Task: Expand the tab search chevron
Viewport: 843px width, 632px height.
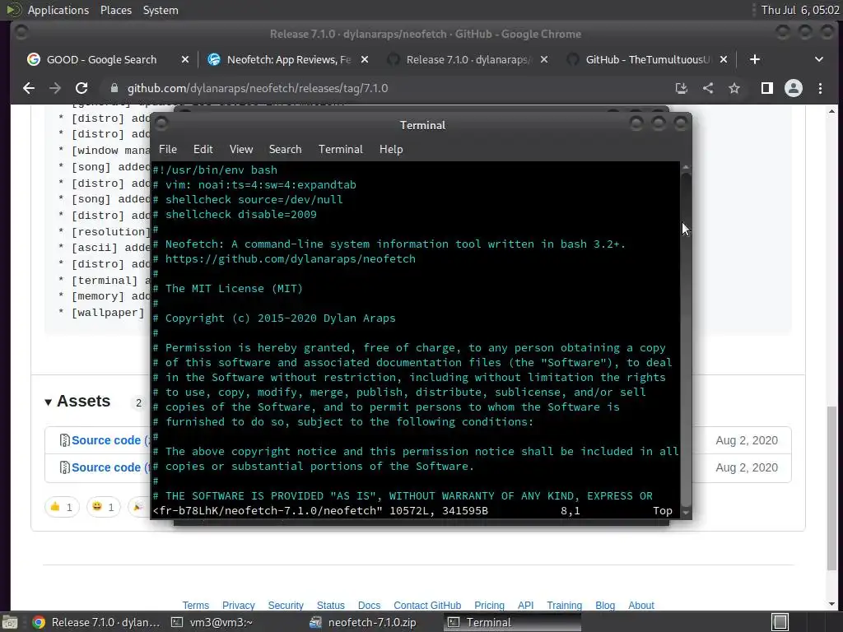Action: [819, 59]
